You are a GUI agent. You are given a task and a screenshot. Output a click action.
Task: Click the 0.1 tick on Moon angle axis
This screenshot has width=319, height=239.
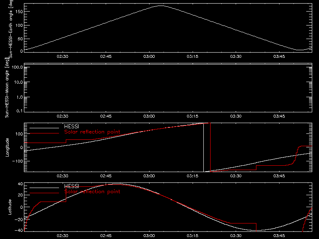pyautogui.click(x=20, y=111)
